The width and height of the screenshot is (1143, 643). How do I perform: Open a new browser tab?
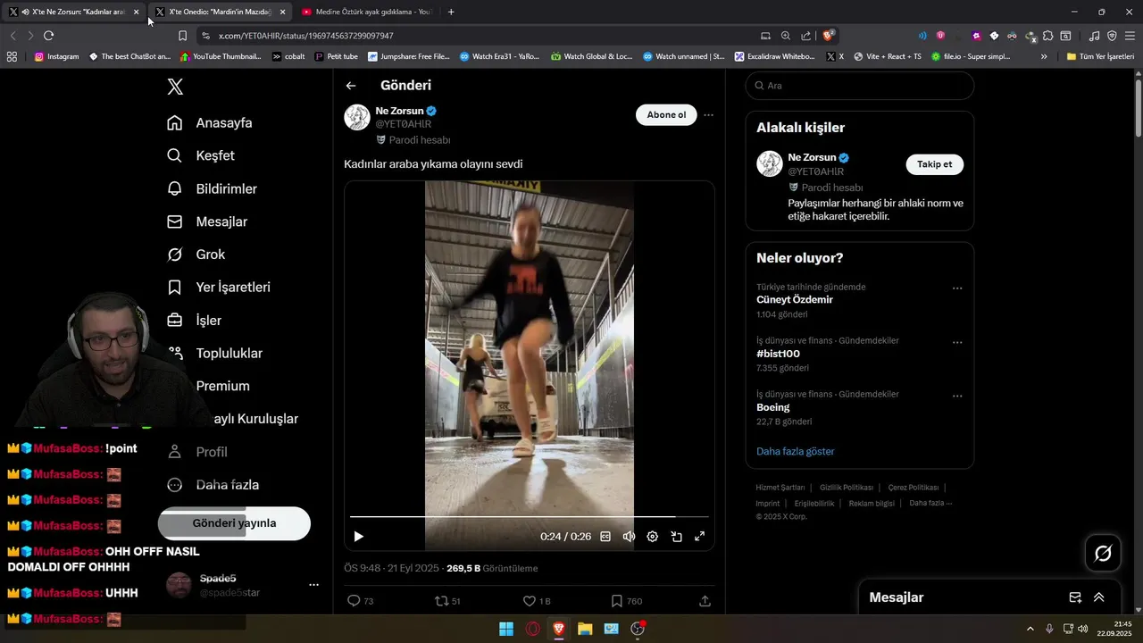click(451, 12)
